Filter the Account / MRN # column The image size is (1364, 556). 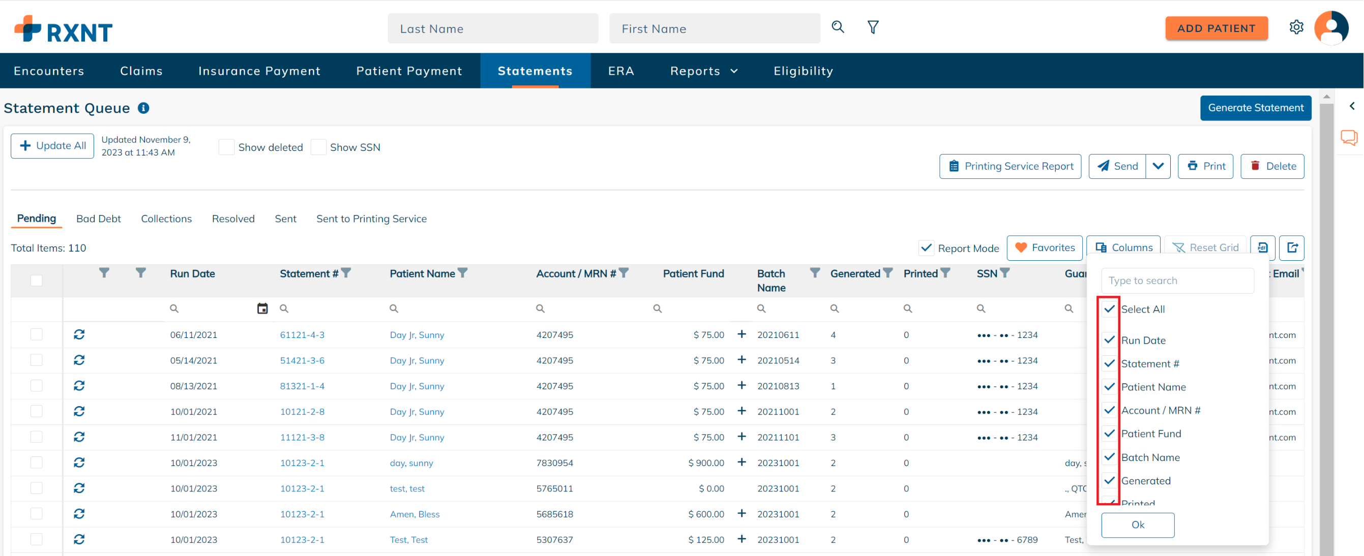tap(624, 273)
